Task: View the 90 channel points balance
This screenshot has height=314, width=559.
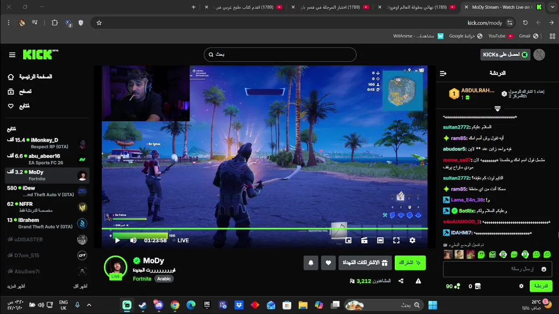Action: (x=453, y=286)
